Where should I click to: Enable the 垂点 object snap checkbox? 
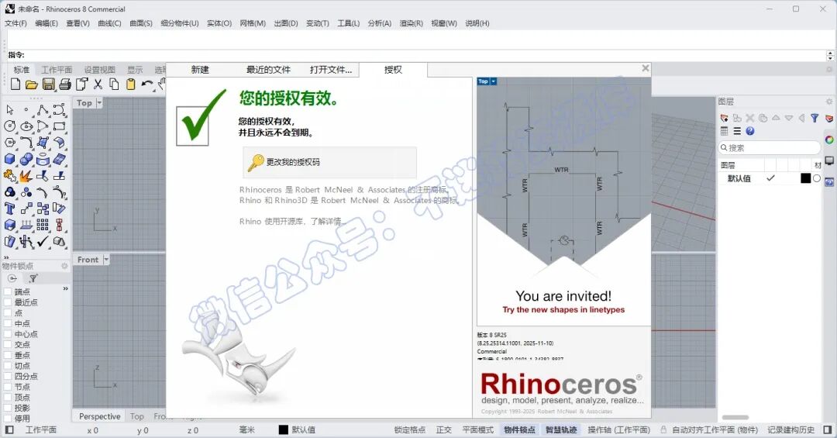pyautogui.click(x=8, y=355)
